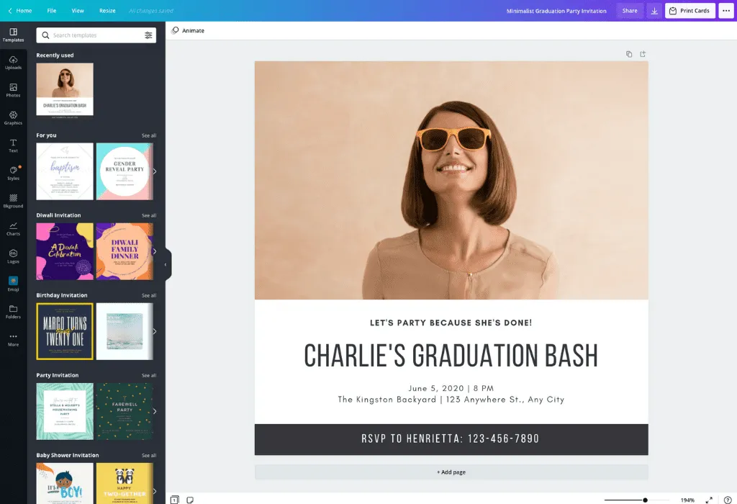This screenshot has height=504, width=737.
Task: Open the Photos sidebar tab
Action: click(13, 91)
